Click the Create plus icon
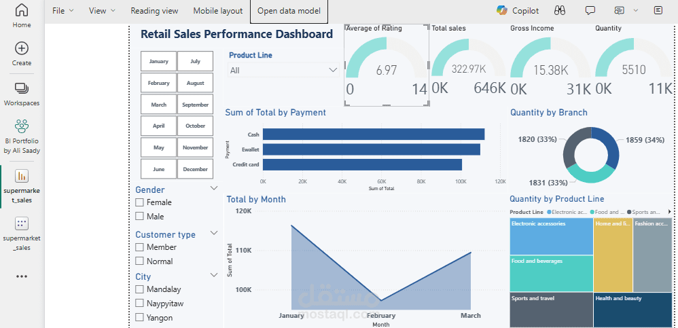 pos(22,48)
